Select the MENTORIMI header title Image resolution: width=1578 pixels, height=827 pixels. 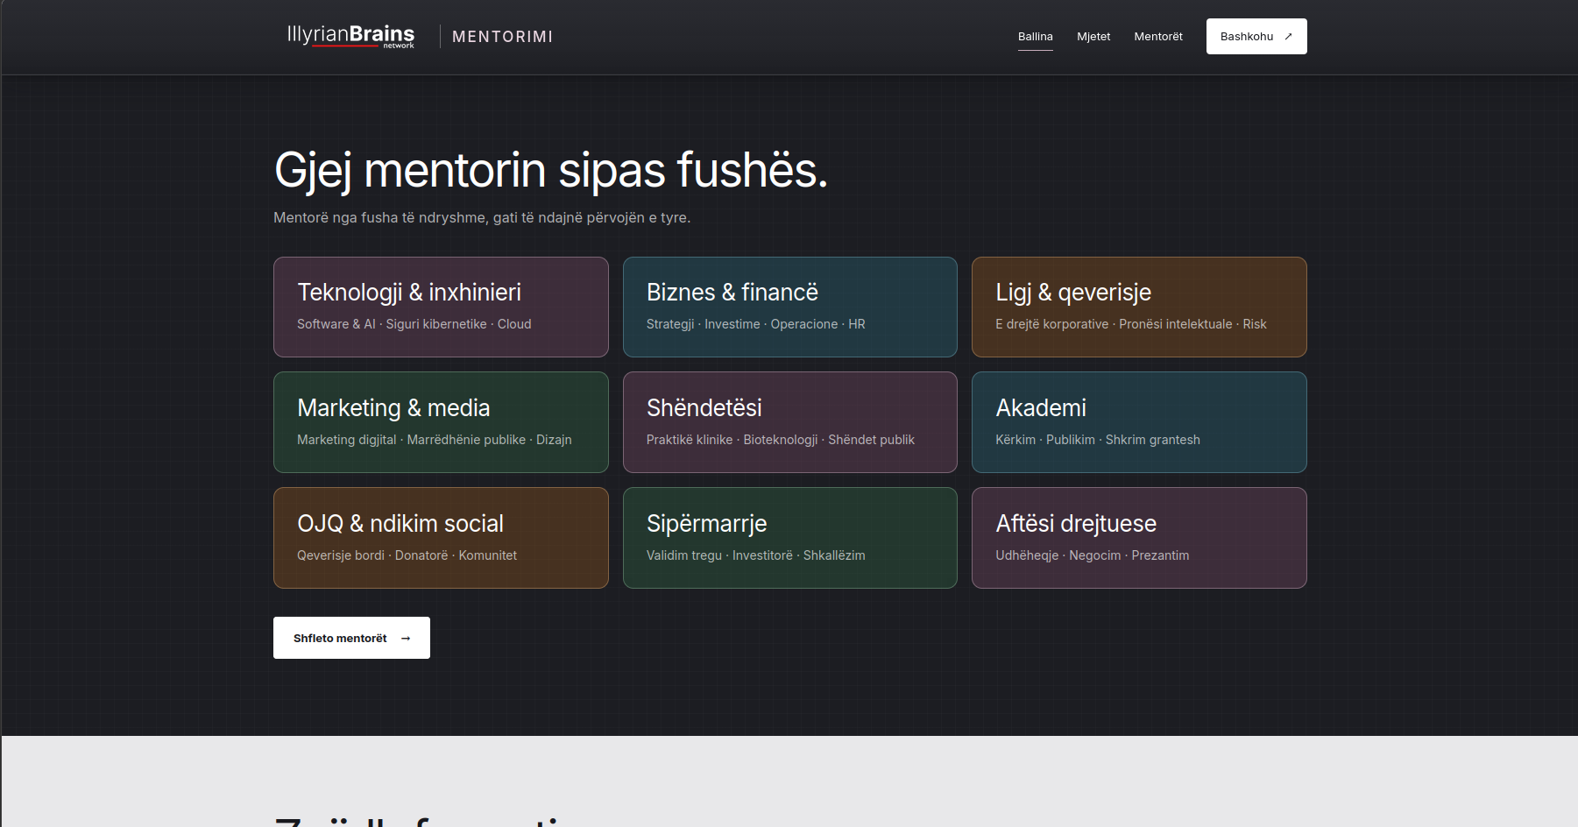502,37
